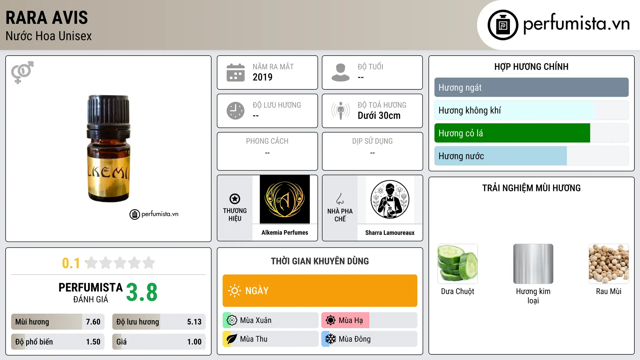Click the Giá 1.00 score bar
This screenshot has width=640, height=360.
pyautogui.click(x=159, y=342)
